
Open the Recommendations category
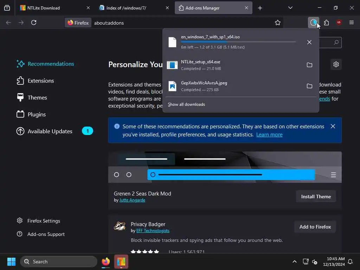tap(45, 64)
